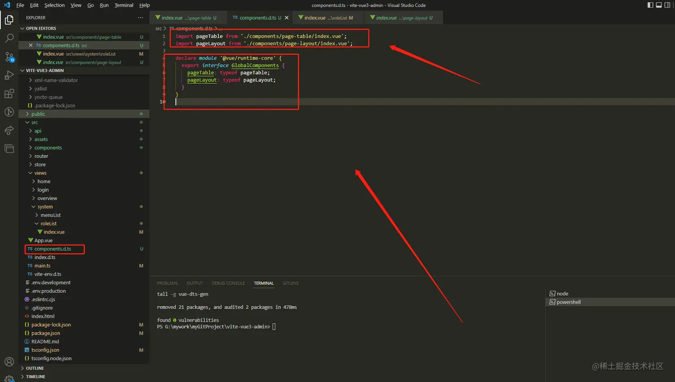The height and width of the screenshot is (382, 675).
Task: Open Accounts icon in activity bar
Action: 9,362
